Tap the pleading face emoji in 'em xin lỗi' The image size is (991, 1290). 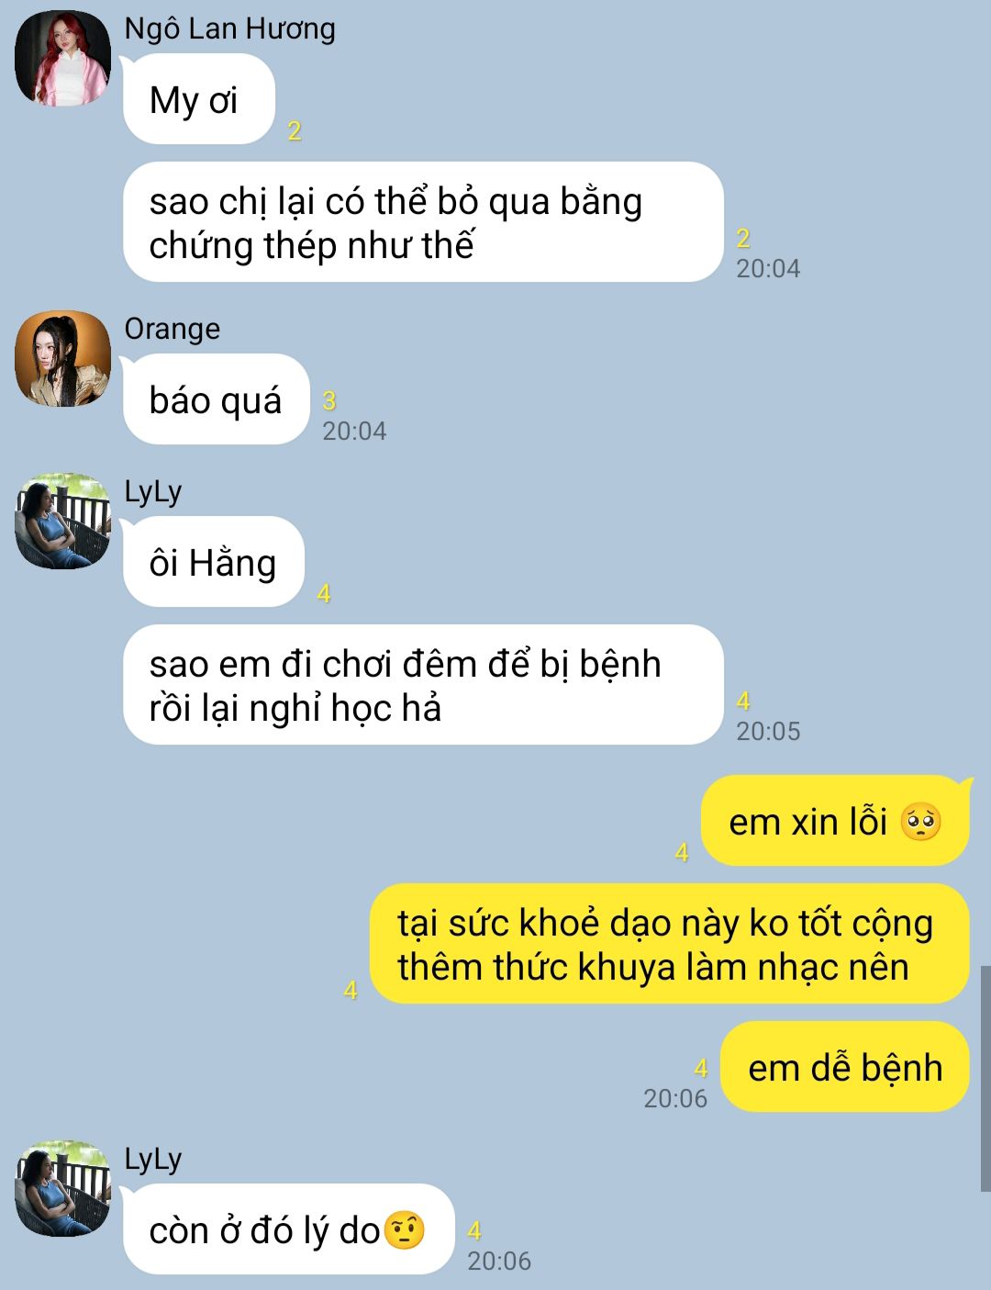click(921, 822)
